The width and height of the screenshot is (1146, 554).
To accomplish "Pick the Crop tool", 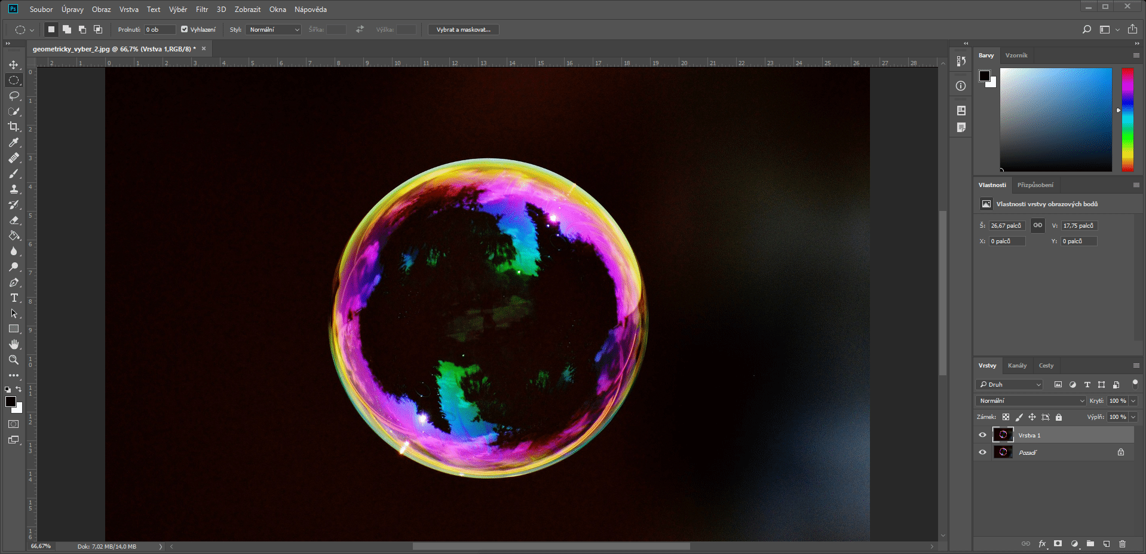I will (14, 127).
